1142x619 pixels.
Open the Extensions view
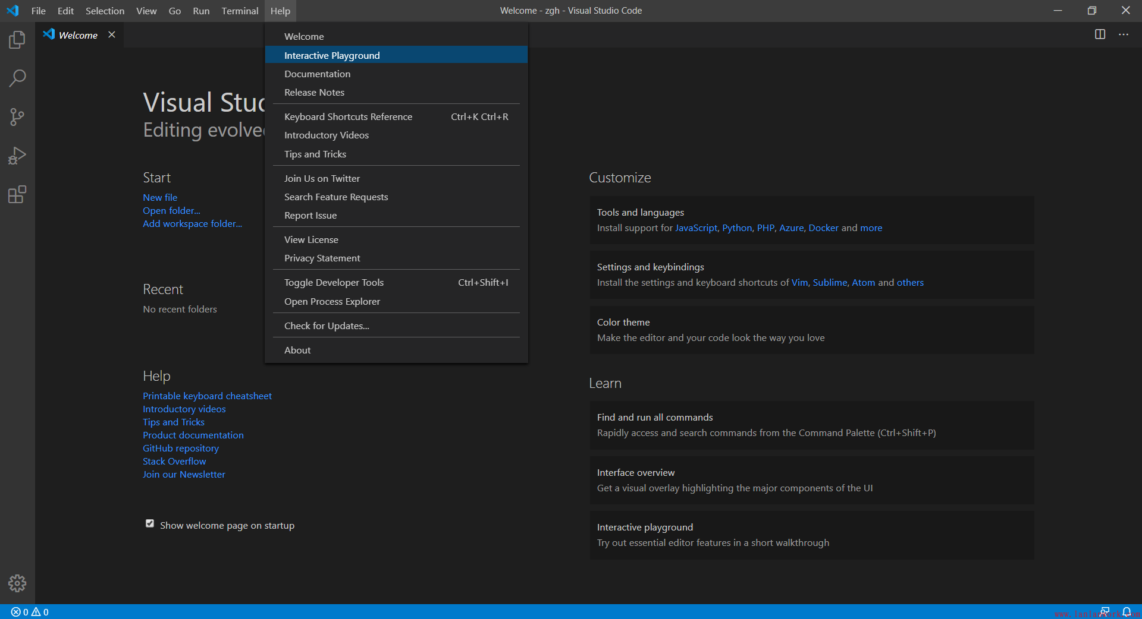pos(17,194)
